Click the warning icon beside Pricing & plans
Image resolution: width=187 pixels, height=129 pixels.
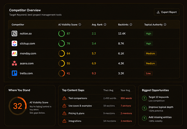click(64, 113)
